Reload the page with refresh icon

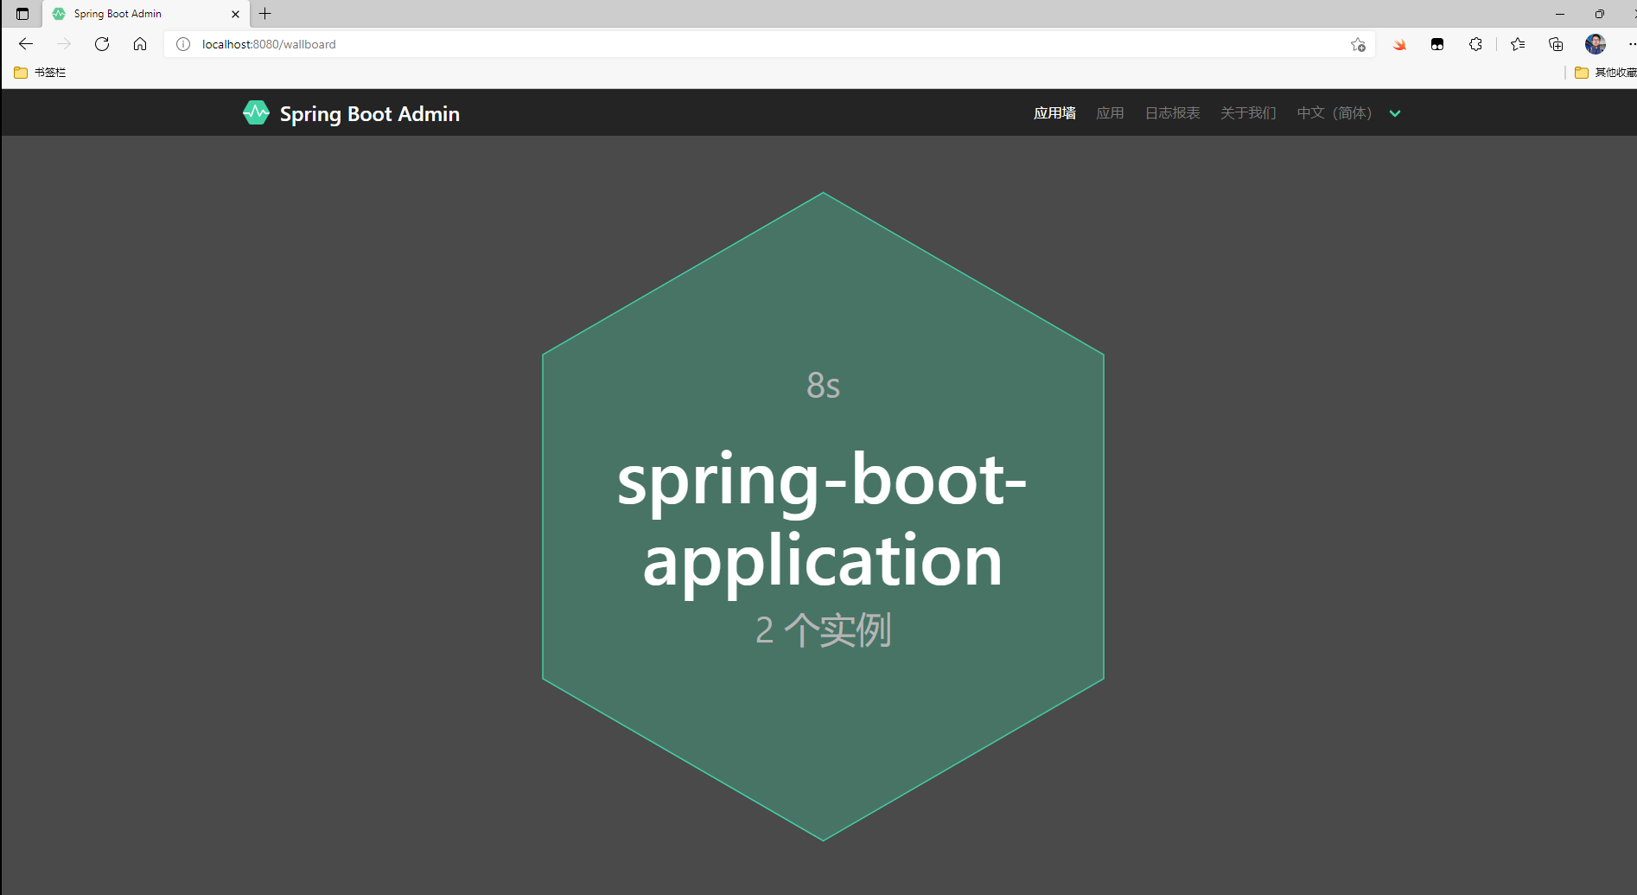[102, 44]
